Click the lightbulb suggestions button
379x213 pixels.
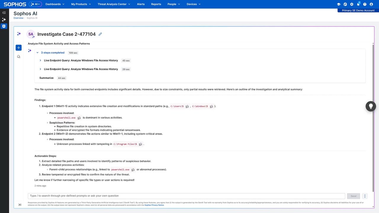[x=371, y=106]
